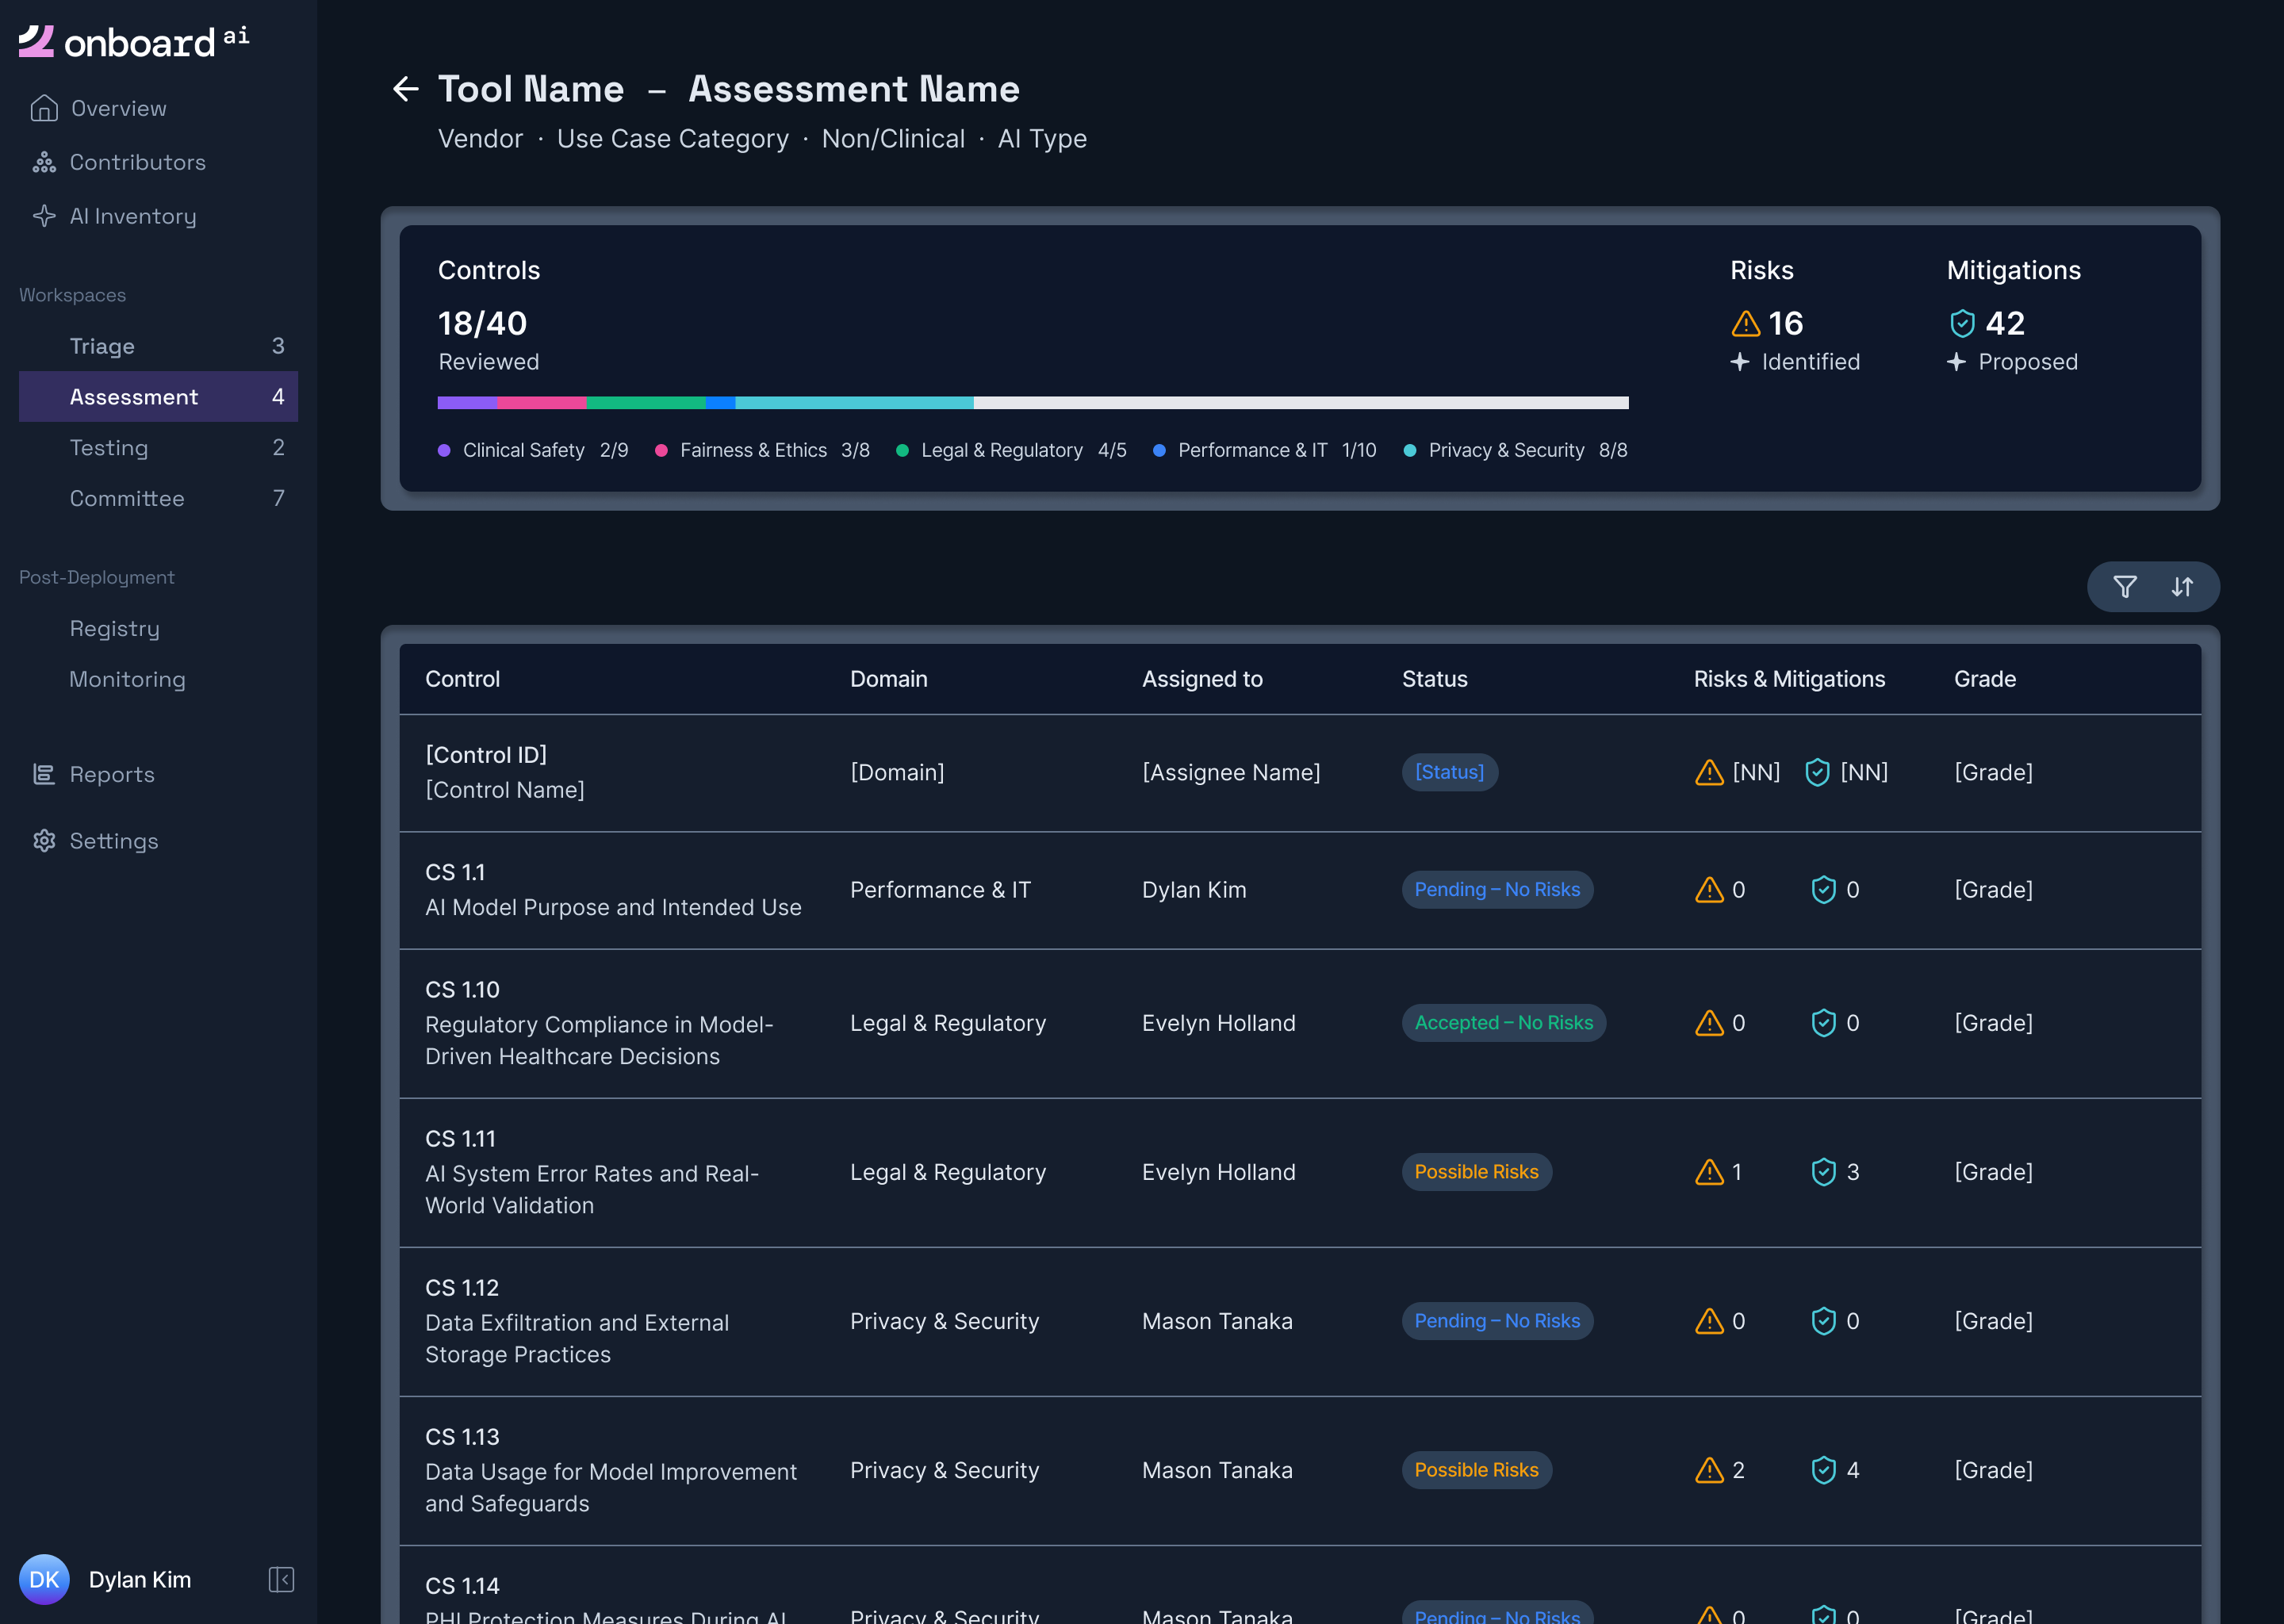The height and width of the screenshot is (1624, 2284).
Task: Open control CS 1.12 Data Exfiltration row
Action: (x=1300, y=1322)
